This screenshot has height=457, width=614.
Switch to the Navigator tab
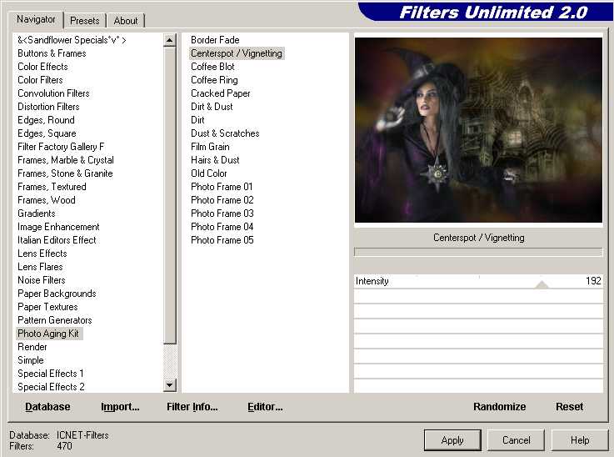(36, 19)
